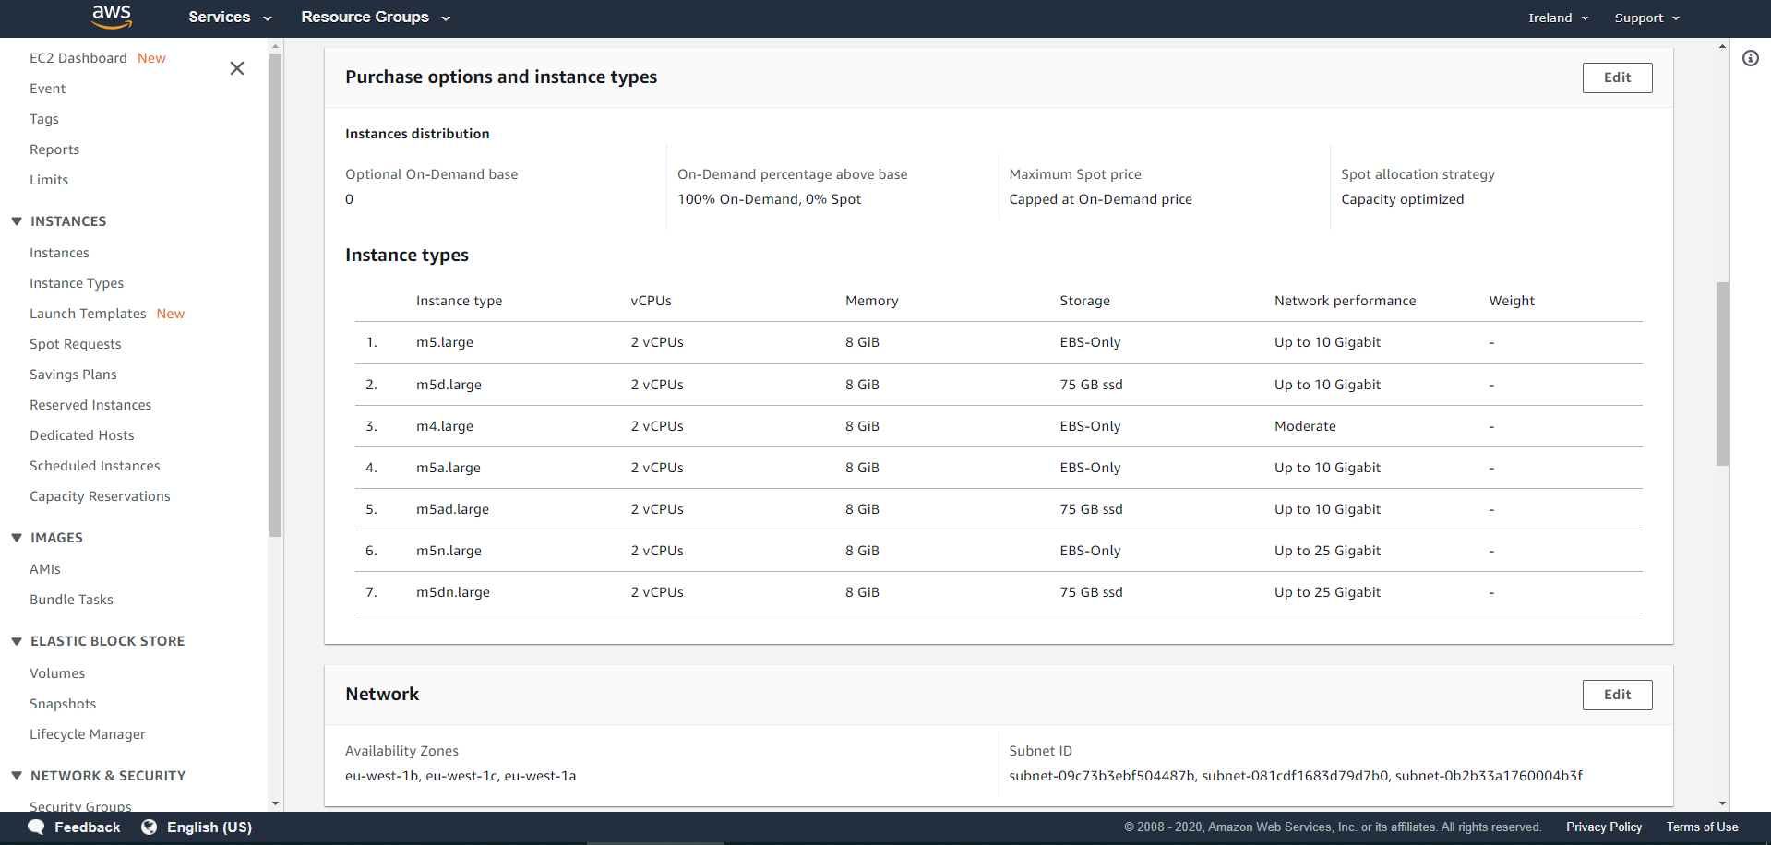Click the AWS logo home icon

click(112, 17)
